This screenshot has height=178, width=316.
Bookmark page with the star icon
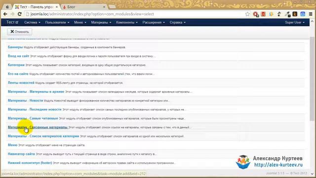pyautogui.click(x=247, y=14)
